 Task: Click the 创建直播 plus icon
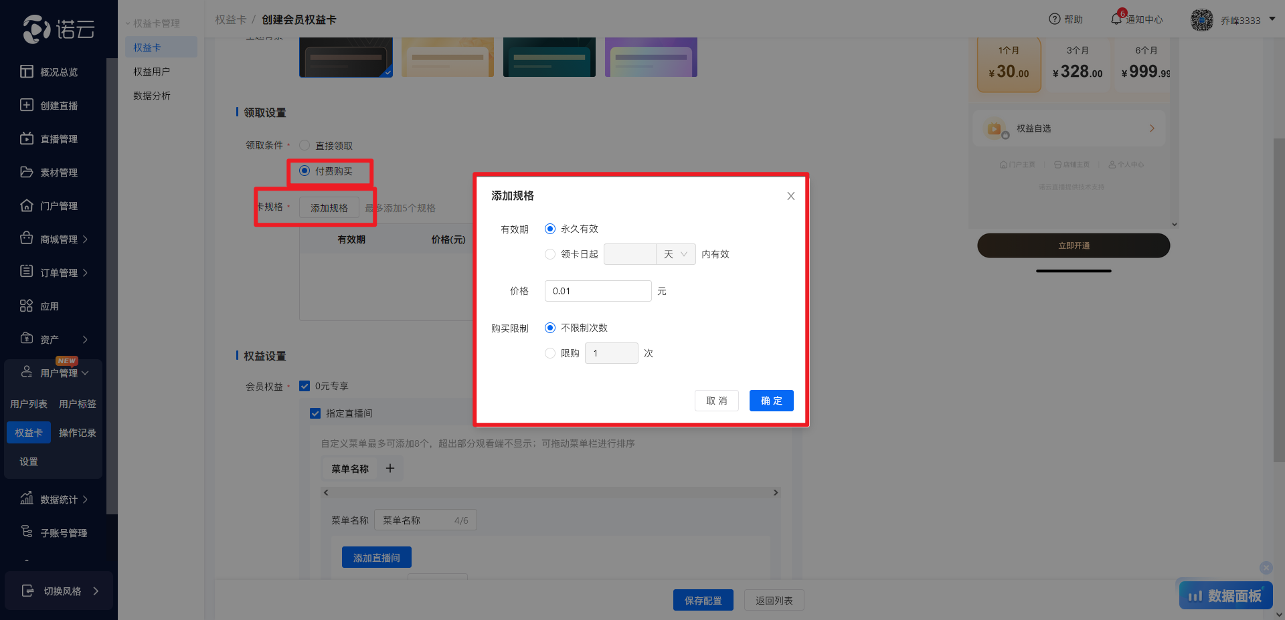click(x=27, y=105)
